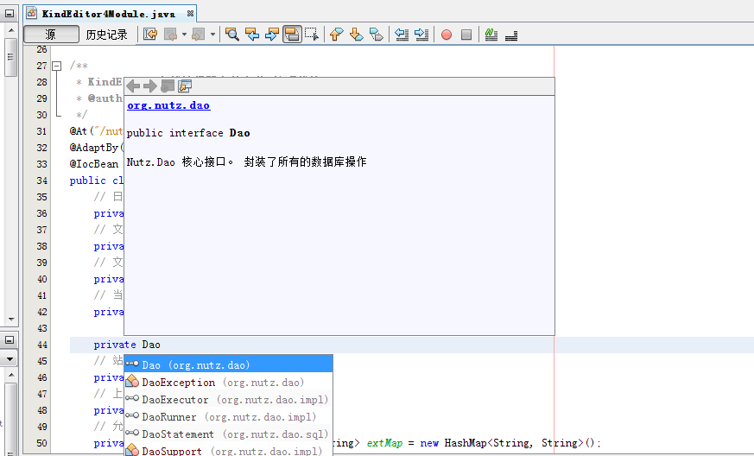Shift line right toolbar icon

click(421, 35)
